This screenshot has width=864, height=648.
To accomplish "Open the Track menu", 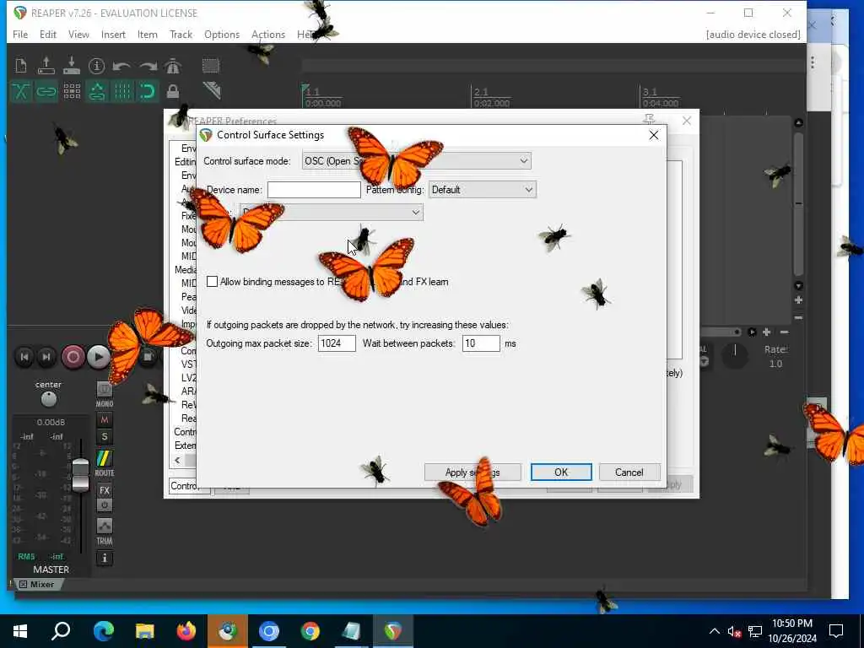I will [x=181, y=34].
